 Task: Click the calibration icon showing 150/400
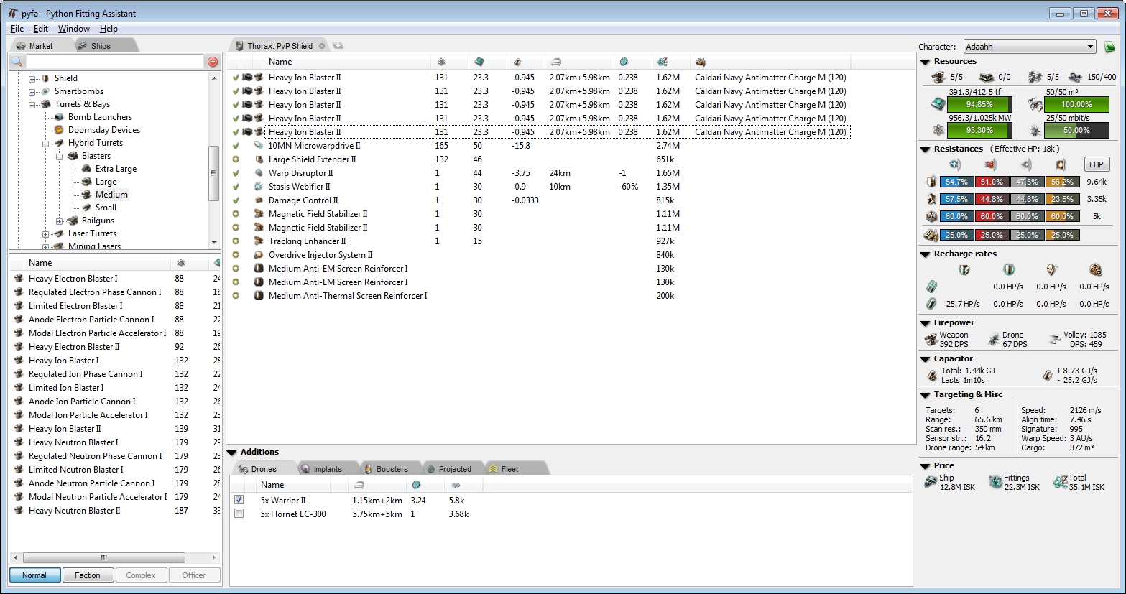(1075, 77)
